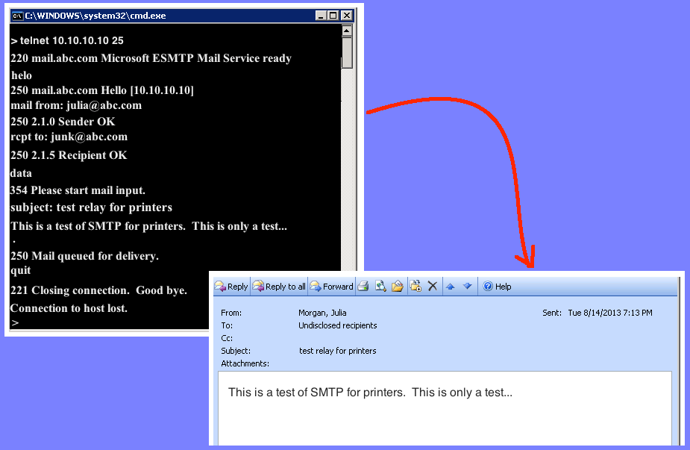Click Reply to all in mail toolbar
The image size is (690, 450).
click(279, 287)
